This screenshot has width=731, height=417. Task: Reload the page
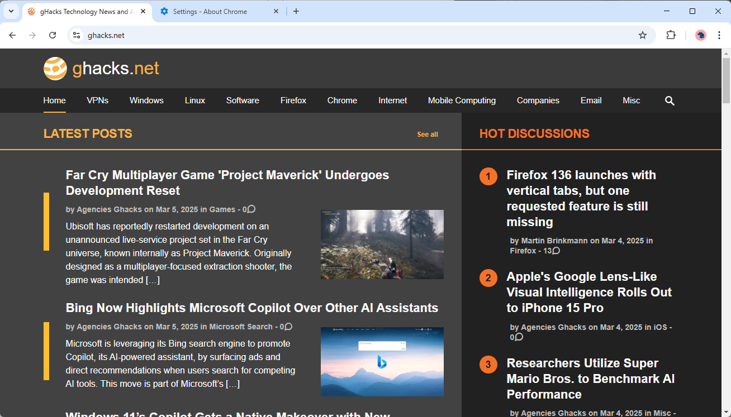[x=53, y=35]
